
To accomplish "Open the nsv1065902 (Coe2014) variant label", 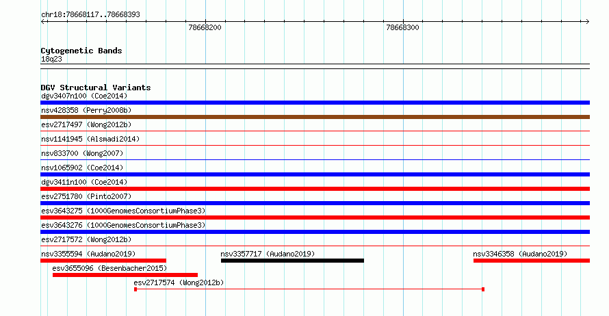I will [x=82, y=168].
